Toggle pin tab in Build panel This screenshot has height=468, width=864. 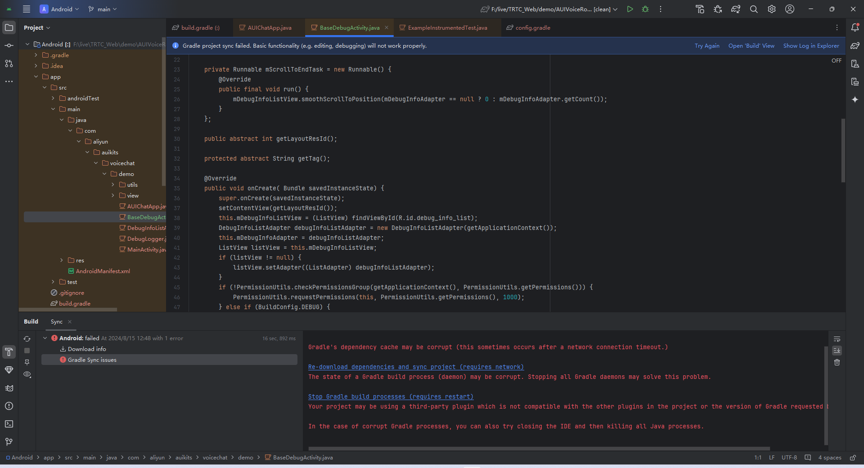point(27,362)
